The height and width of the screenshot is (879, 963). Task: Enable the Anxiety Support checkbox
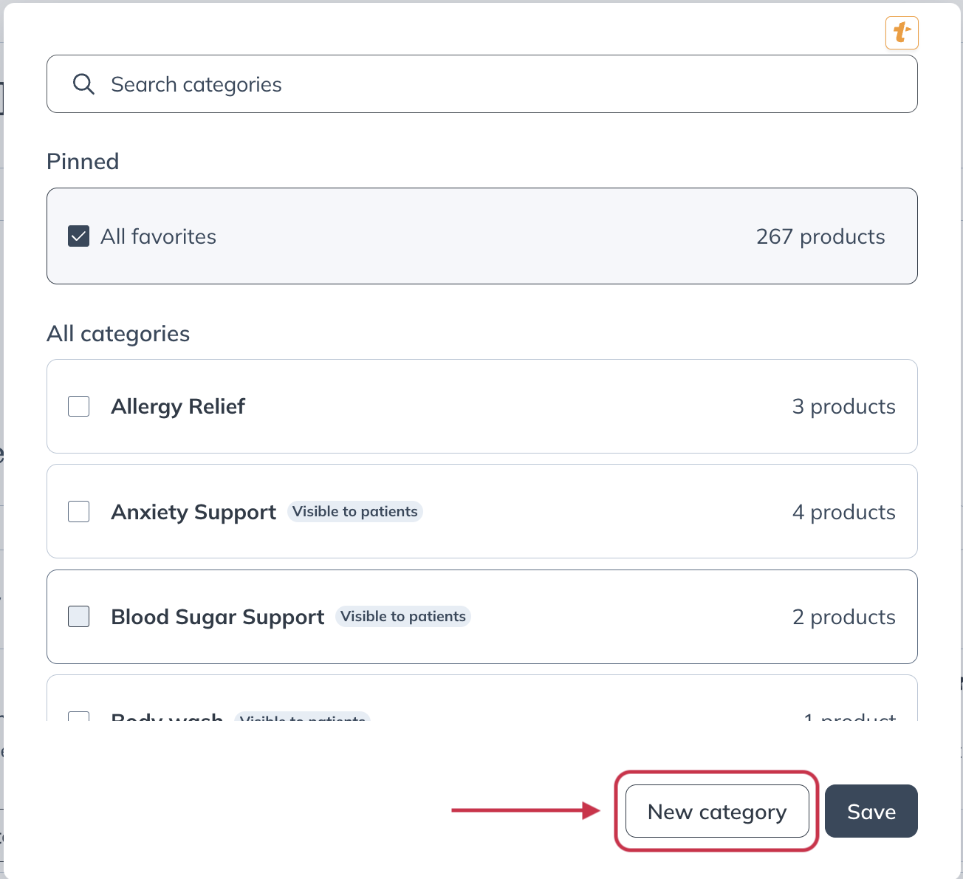pyautogui.click(x=79, y=512)
